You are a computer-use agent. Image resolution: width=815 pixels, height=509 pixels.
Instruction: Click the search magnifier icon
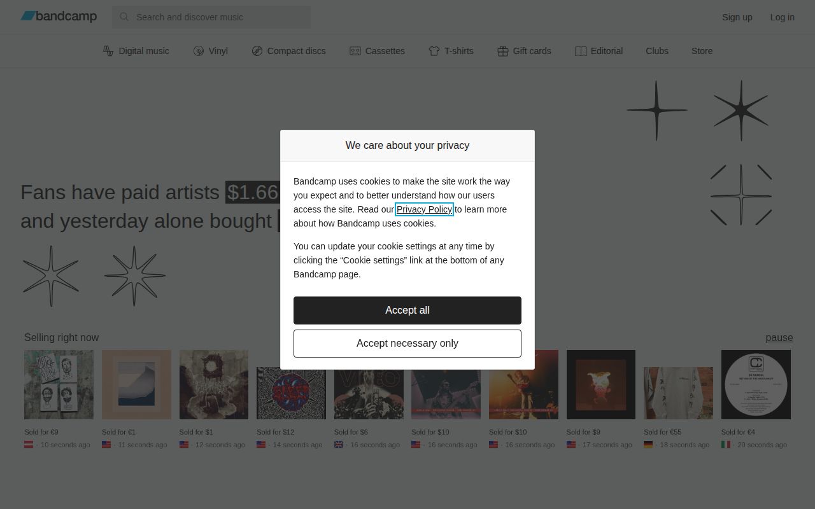point(125,17)
